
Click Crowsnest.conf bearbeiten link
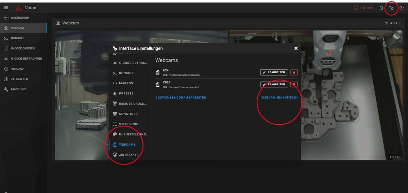pyautogui.click(x=181, y=98)
